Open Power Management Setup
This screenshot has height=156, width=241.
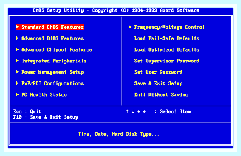click(x=52, y=72)
